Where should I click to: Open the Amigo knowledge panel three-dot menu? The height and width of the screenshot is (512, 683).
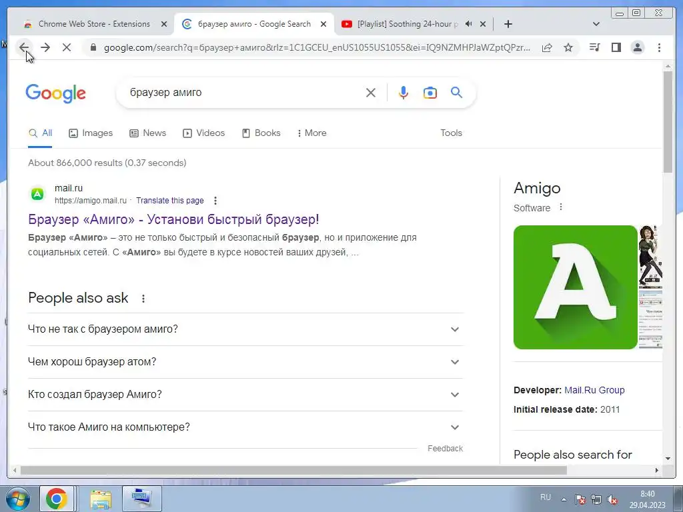point(561,207)
